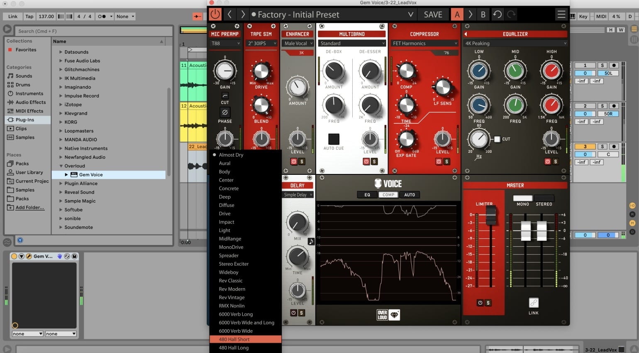Click the Link button in Ableton toolbar

pos(13,17)
